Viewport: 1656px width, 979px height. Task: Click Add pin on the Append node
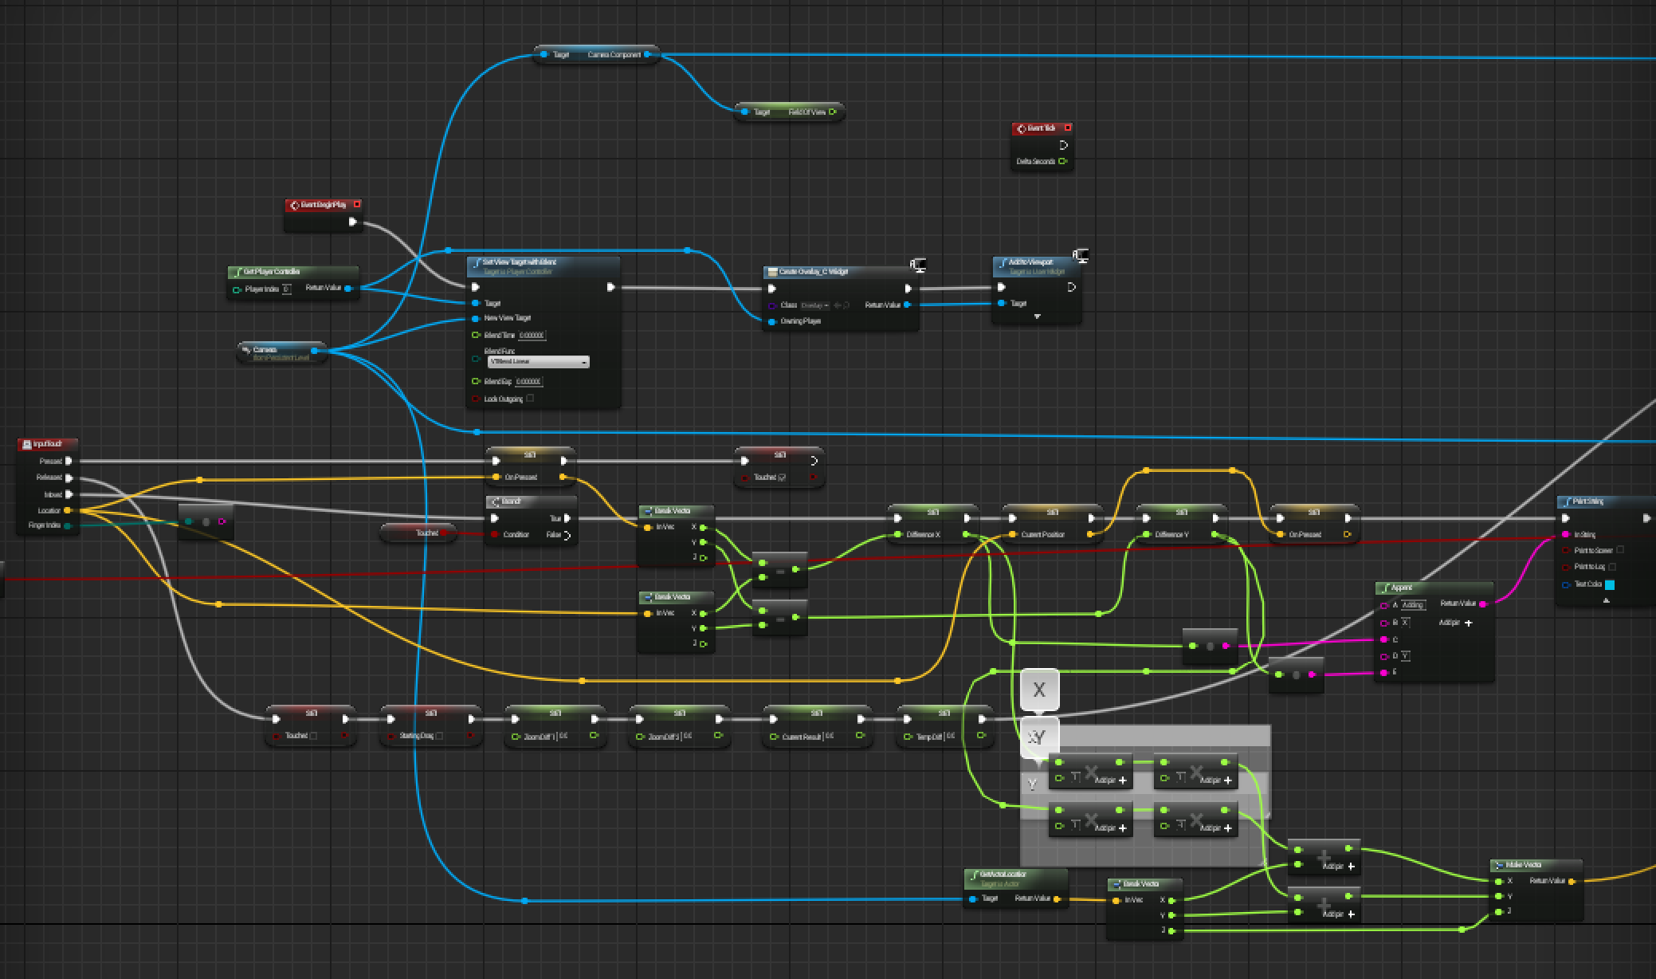(x=1469, y=623)
